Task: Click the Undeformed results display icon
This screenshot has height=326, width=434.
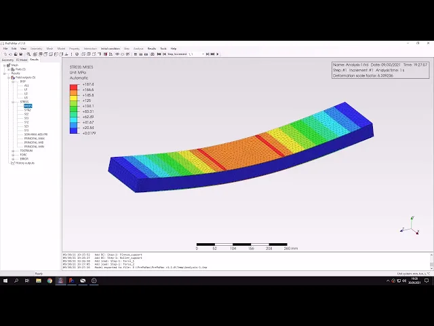Action: [136, 54]
